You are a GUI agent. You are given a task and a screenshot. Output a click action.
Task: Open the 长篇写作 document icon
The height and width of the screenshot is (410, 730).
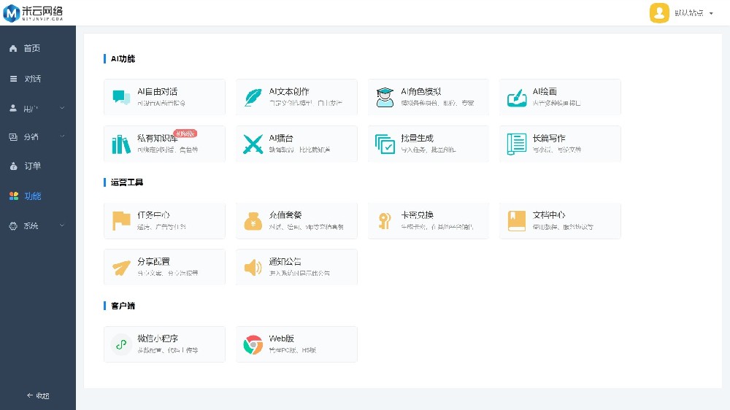pyautogui.click(x=517, y=144)
